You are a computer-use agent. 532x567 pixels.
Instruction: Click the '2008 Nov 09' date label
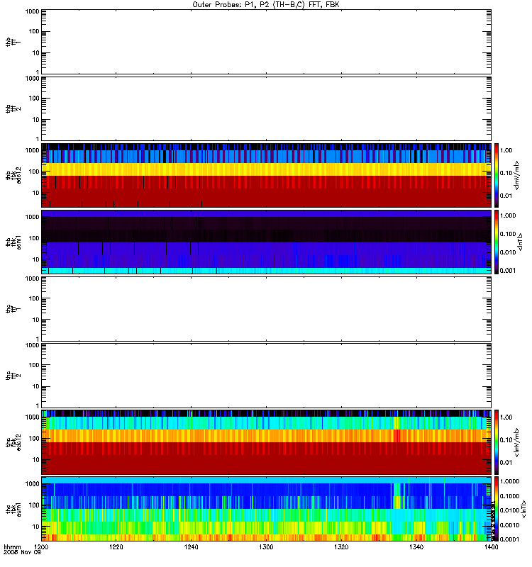click(22, 553)
